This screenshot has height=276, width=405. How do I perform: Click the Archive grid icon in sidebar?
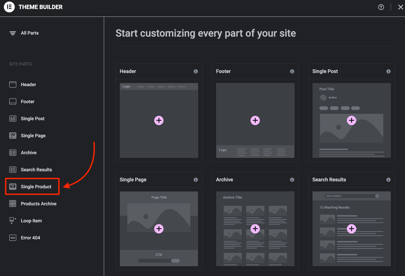point(13,153)
